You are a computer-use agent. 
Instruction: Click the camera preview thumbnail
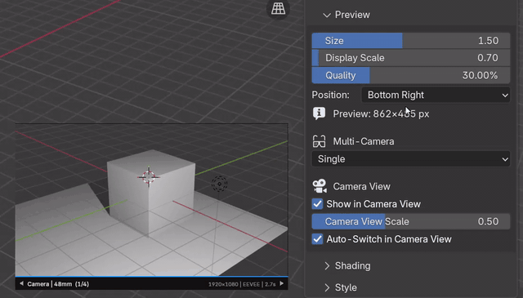151,200
